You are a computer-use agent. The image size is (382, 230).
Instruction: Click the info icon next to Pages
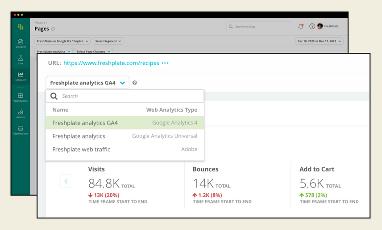(x=53, y=29)
